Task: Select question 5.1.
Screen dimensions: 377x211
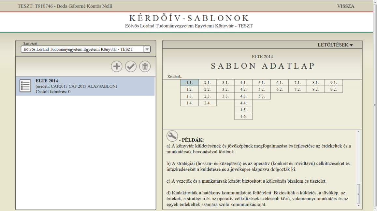Action: click(x=262, y=83)
